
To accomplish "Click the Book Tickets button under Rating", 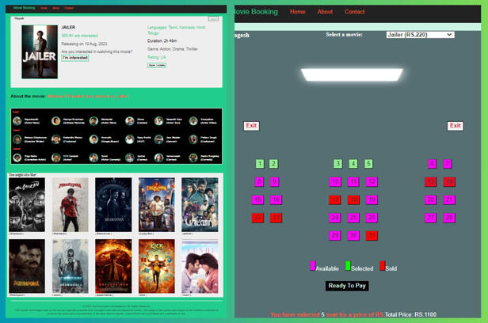I will pyautogui.click(x=157, y=65).
